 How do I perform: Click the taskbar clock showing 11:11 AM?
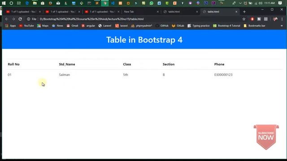tap(269, 3)
